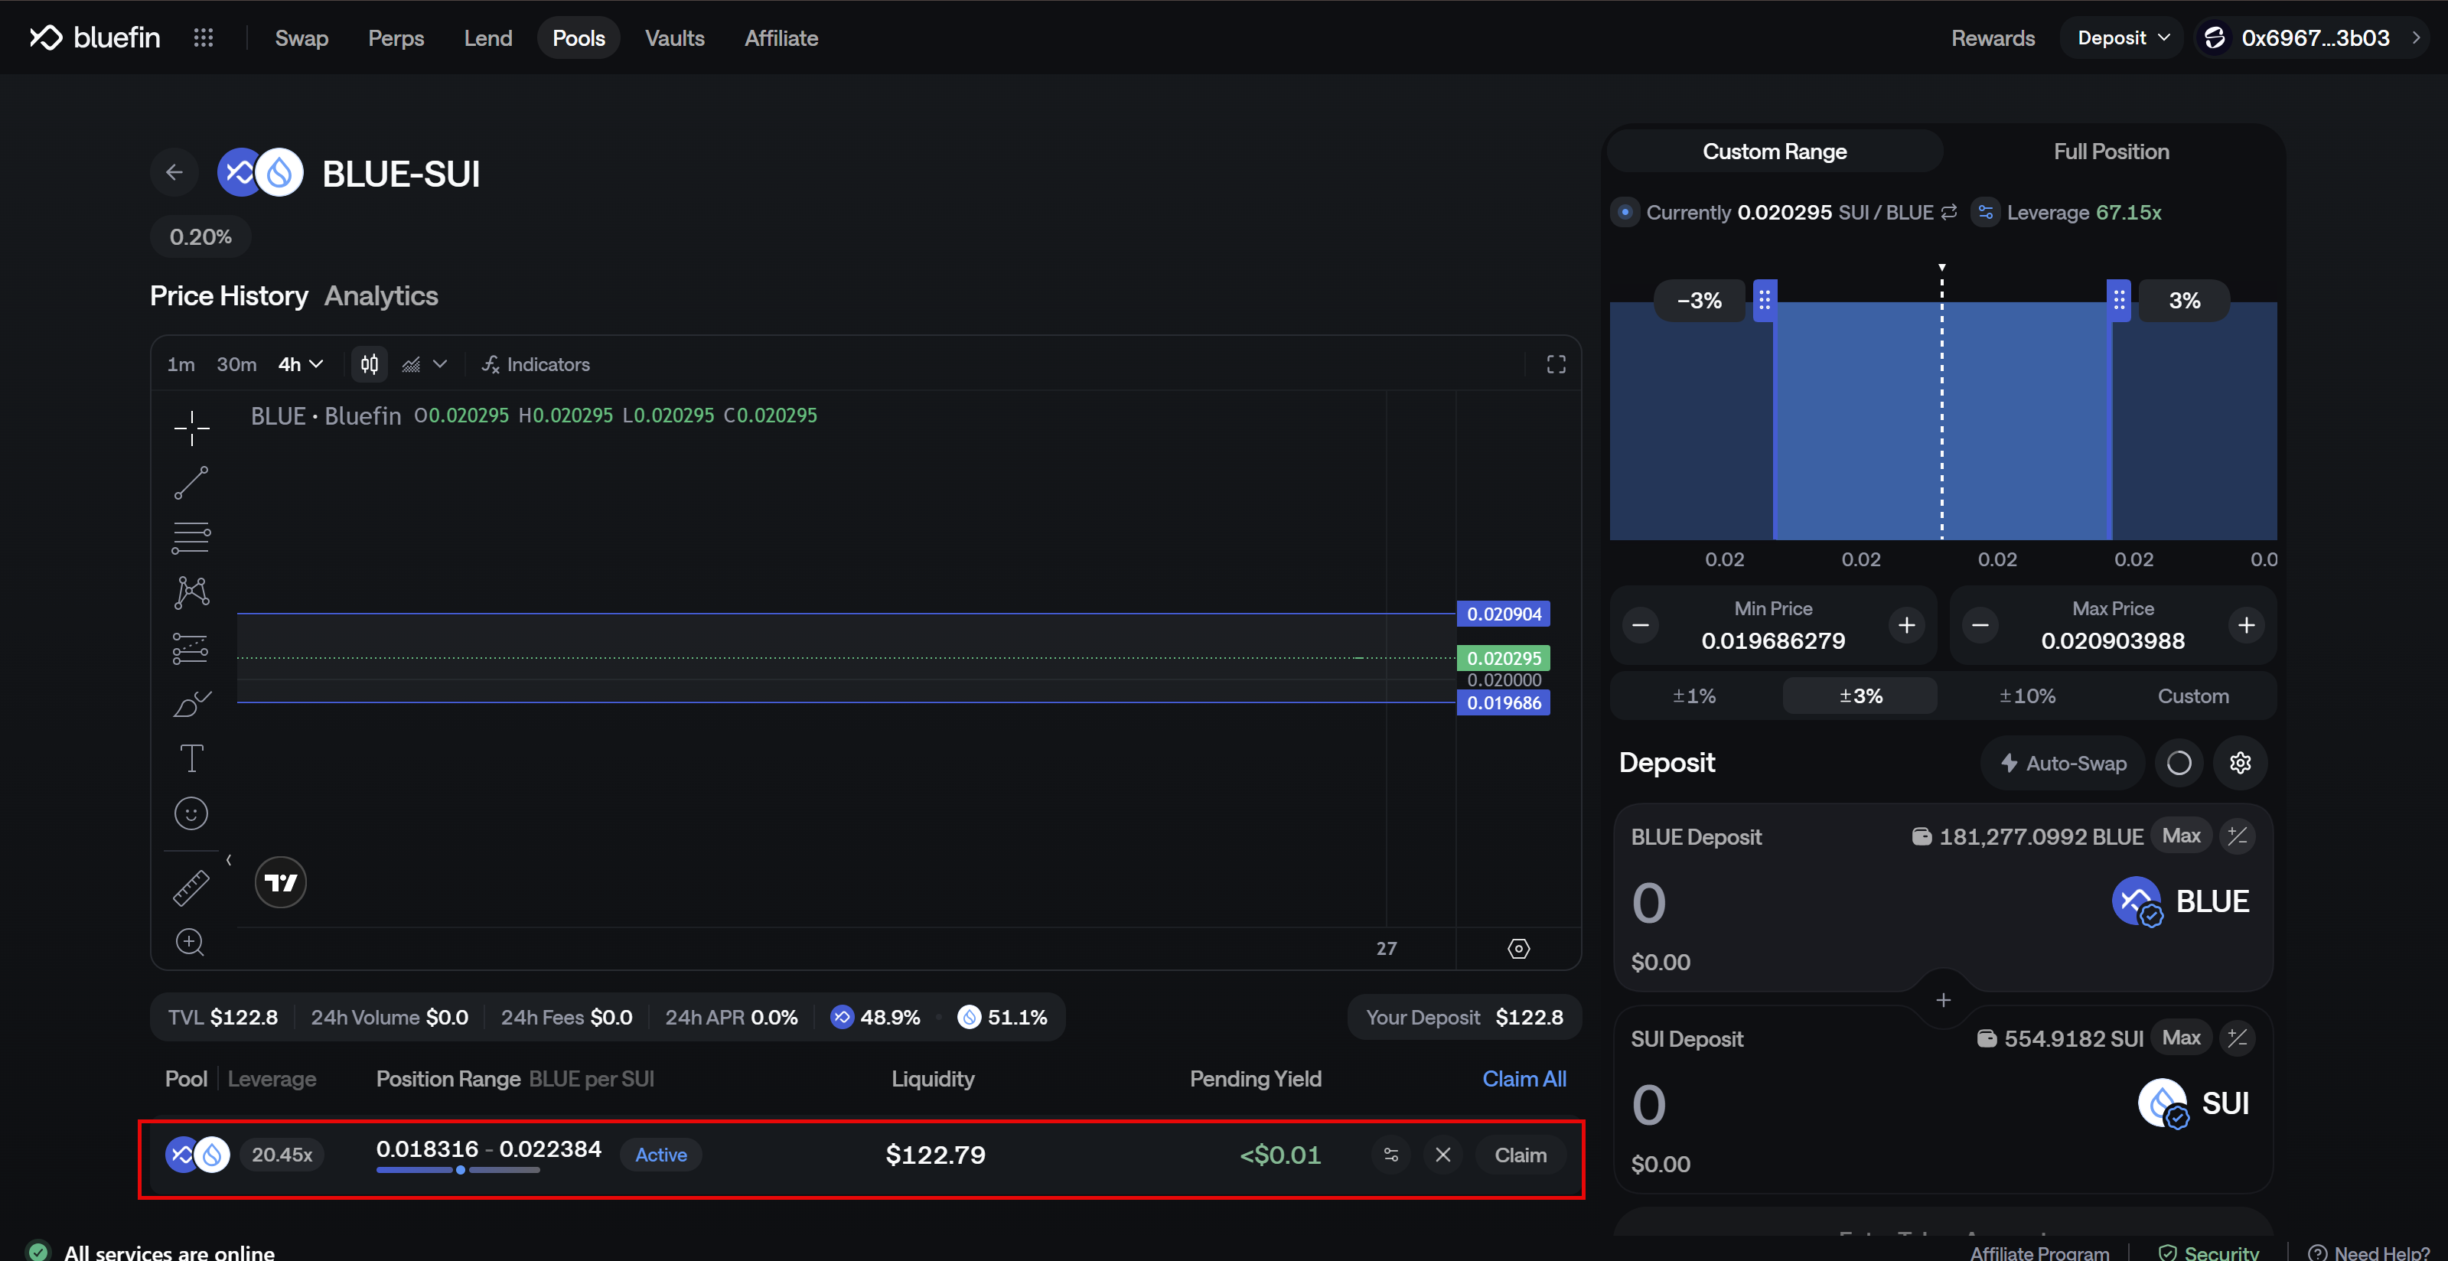
Task: Choose the text annotation tool
Action: 191,758
